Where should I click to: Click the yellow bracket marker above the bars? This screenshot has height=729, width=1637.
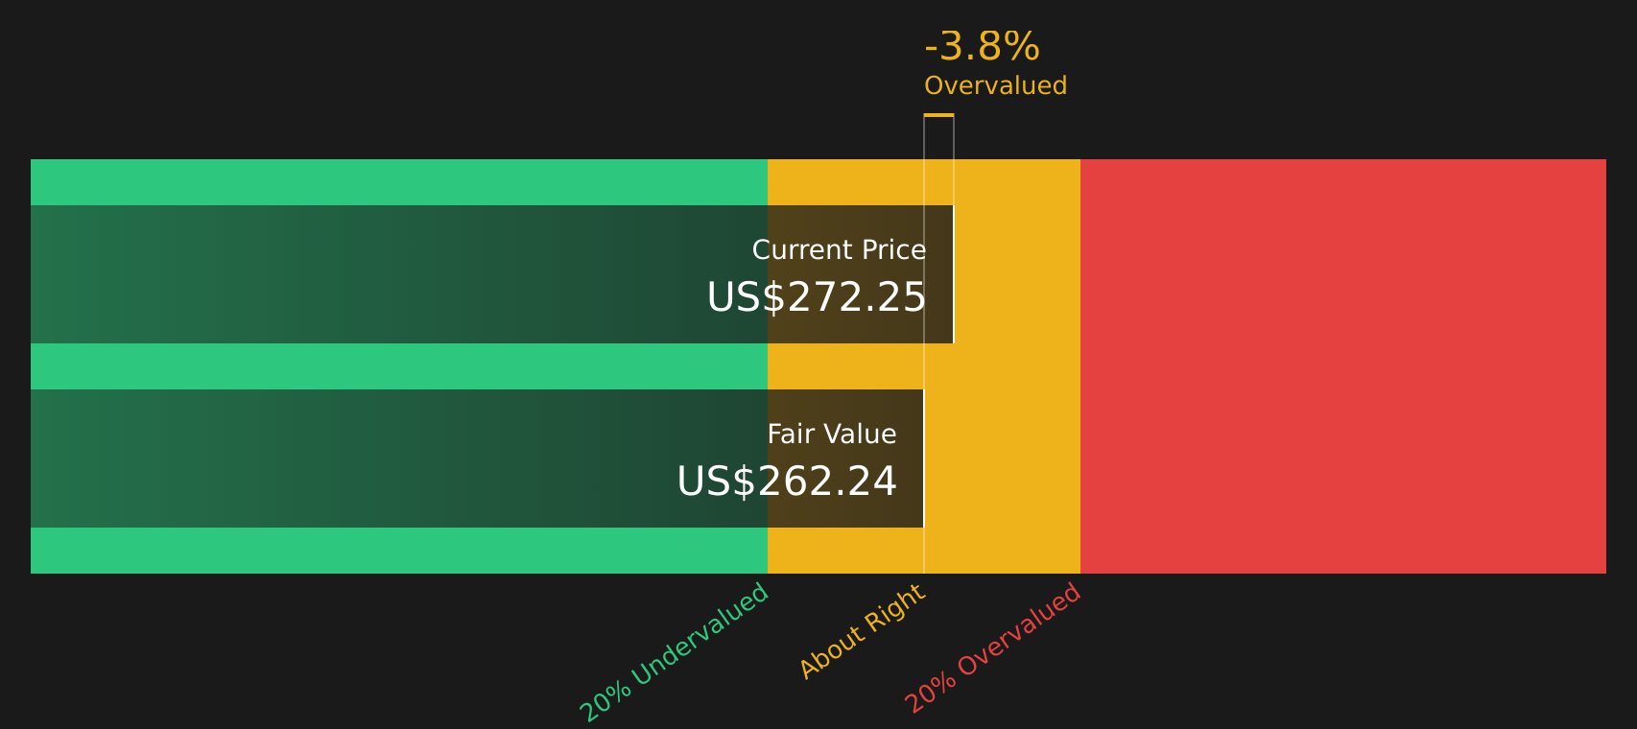pyautogui.click(x=938, y=115)
